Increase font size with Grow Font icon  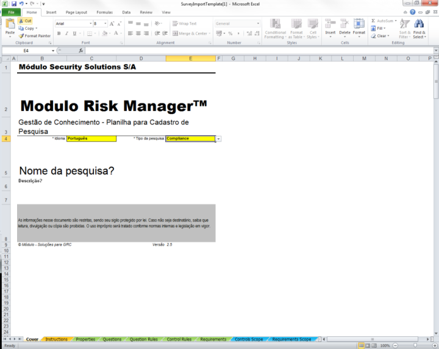[x=112, y=24]
